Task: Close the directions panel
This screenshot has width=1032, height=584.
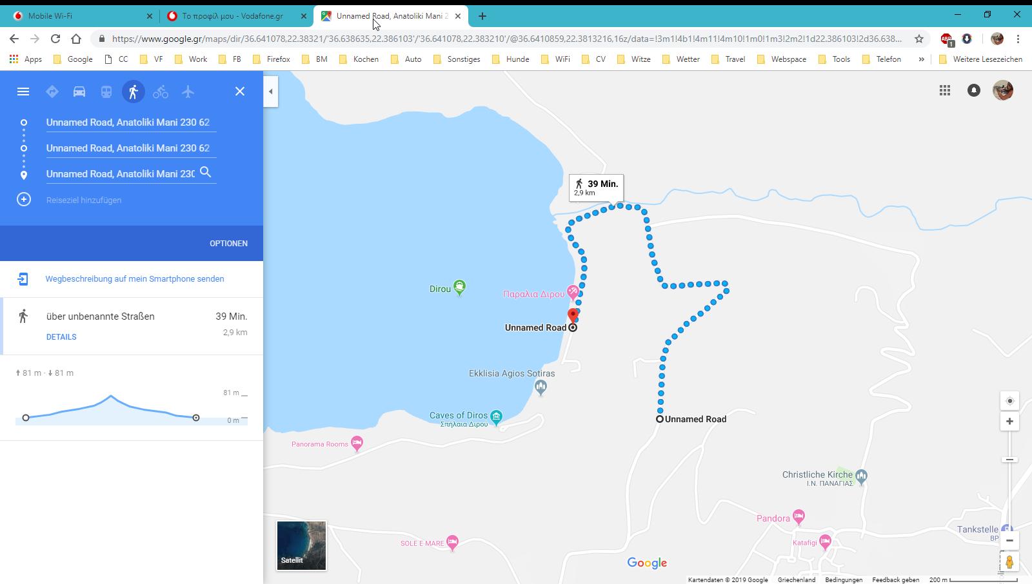Action: pos(240,92)
